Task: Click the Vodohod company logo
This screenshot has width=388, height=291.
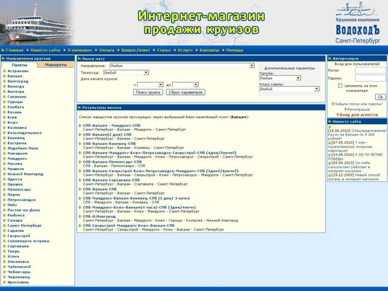Action: coord(357,23)
